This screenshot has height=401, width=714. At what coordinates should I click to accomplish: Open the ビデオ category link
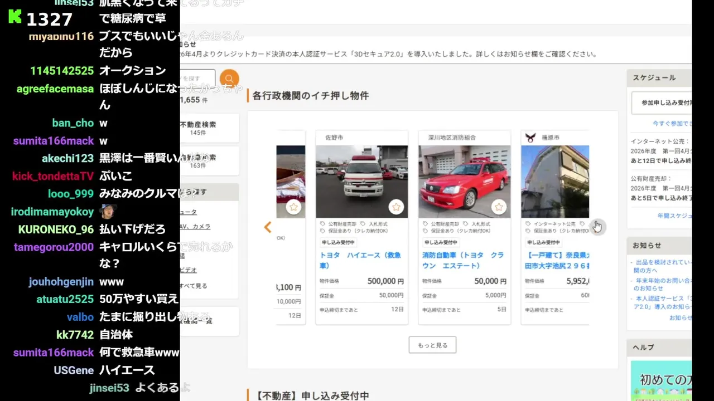[189, 270]
